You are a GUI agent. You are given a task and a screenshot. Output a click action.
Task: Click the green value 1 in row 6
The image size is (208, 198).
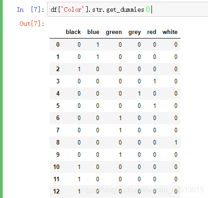(x=120, y=118)
